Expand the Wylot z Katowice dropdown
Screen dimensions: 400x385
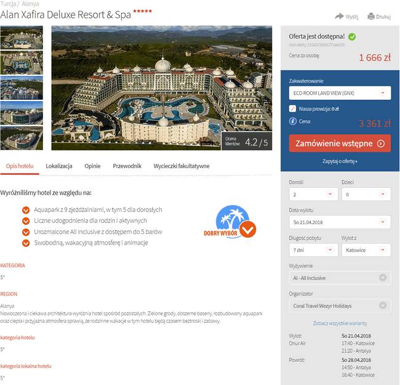click(x=366, y=250)
